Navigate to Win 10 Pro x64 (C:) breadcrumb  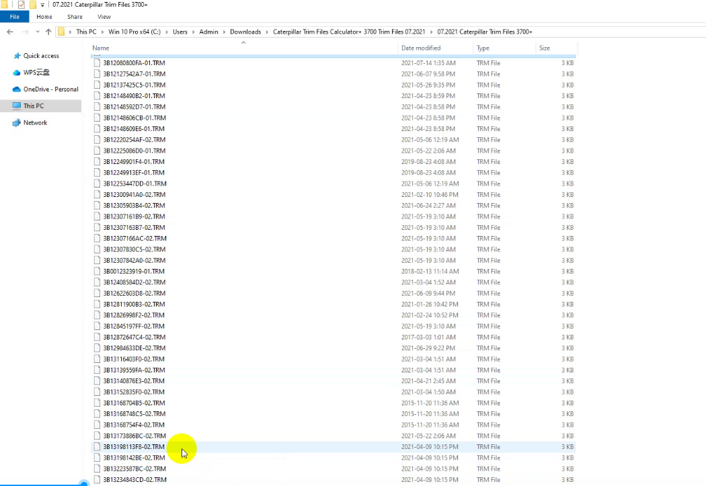coord(134,32)
